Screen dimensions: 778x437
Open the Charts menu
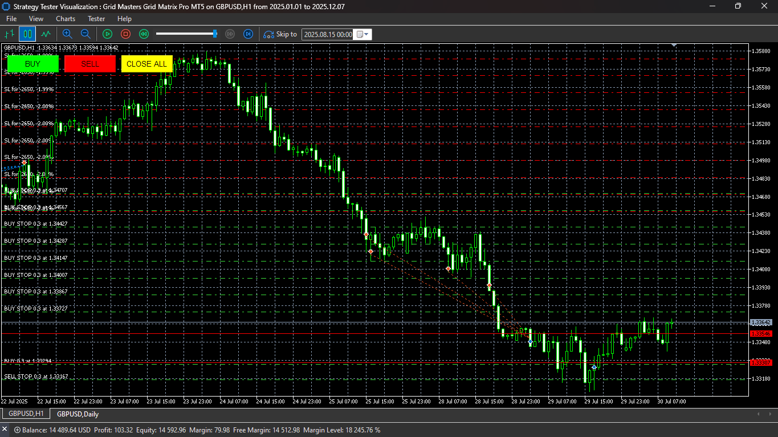(66, 19)
